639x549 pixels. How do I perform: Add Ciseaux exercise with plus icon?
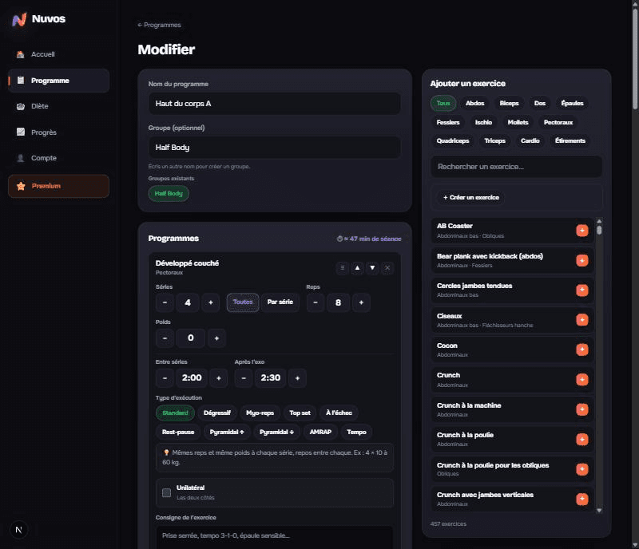pyautogui.click(x=582, y=320)
